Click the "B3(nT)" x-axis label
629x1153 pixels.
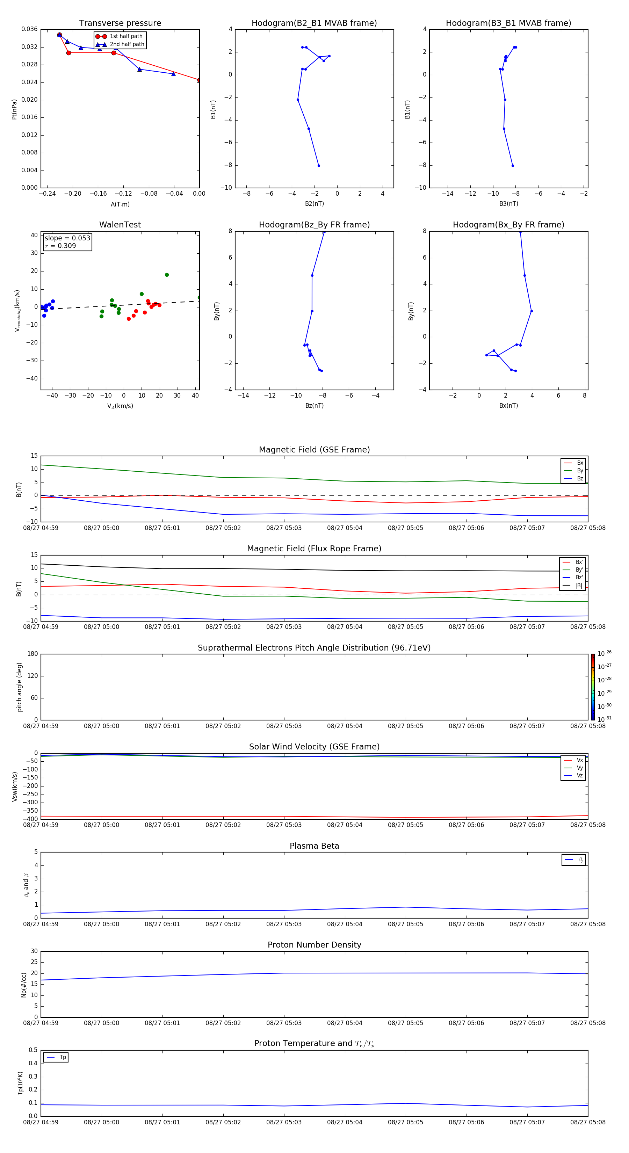pos(508,204)
